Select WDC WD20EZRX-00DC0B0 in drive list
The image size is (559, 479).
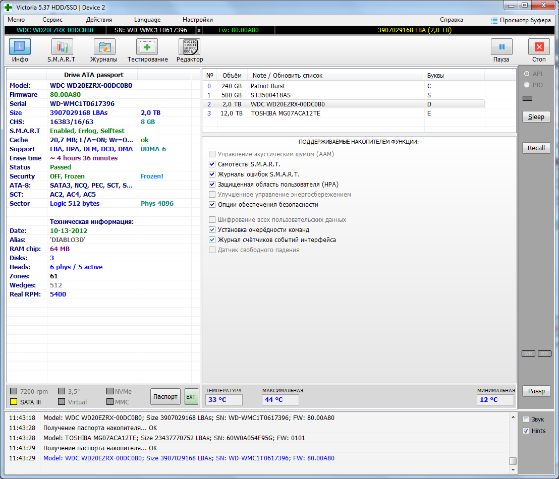[344, 104]
